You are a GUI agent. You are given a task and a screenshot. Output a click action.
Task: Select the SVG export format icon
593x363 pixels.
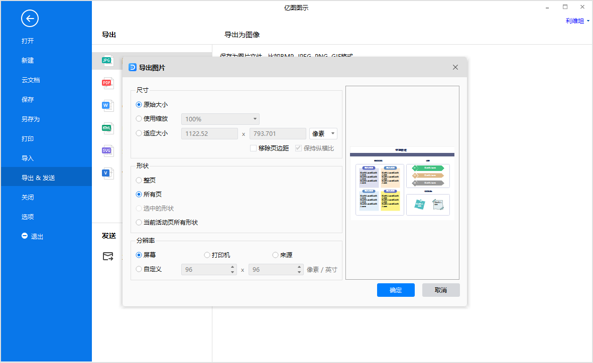(x=107, y=151)
